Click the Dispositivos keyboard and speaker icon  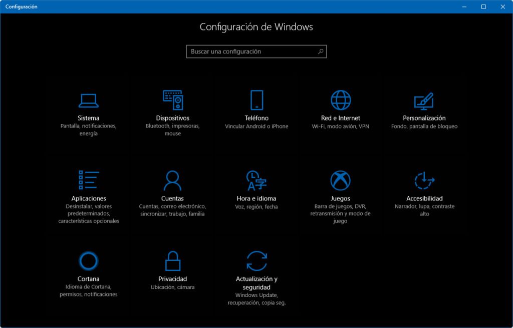click(x=172, y=100)
